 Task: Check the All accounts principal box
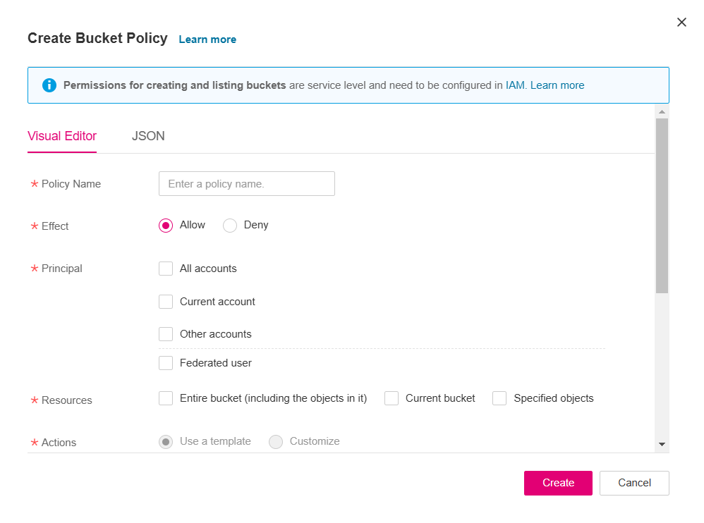(166, 269)
